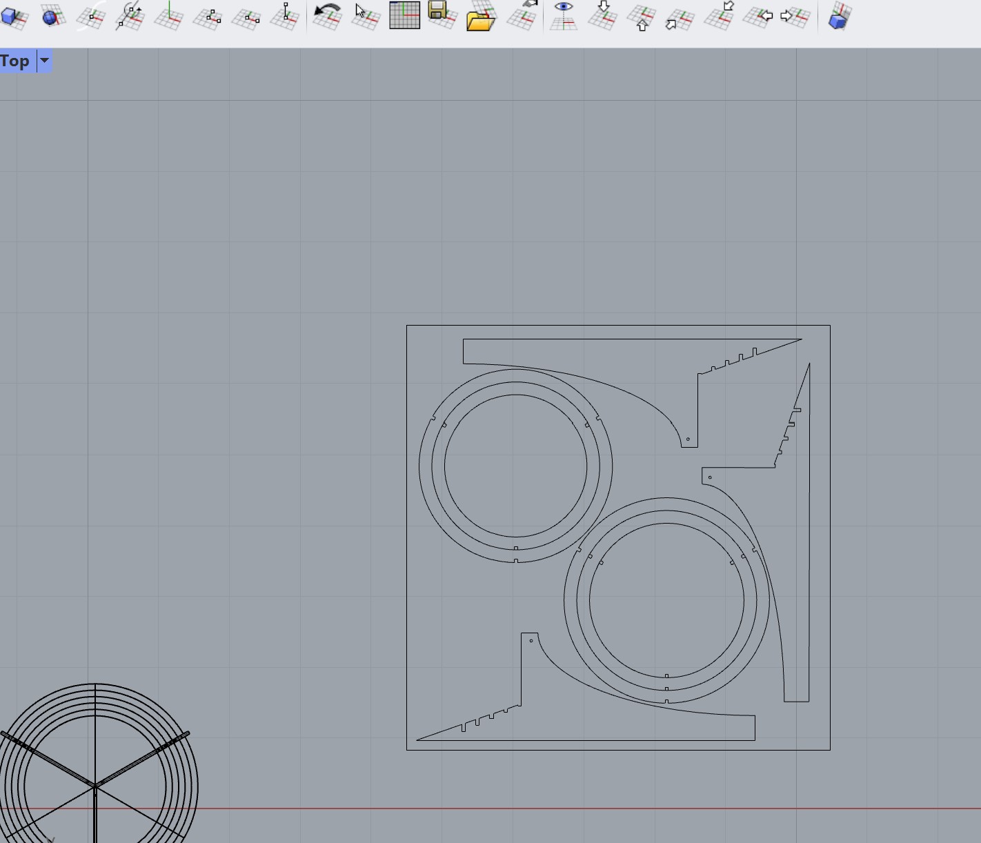Click last cube with axes CPlane icon
This screenshot has height=843, width=981.
[839, 17]
